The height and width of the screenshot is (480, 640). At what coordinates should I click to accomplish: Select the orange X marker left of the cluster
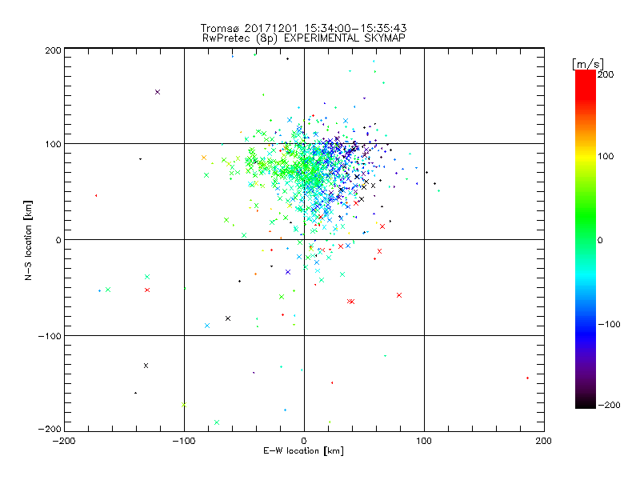click(204, 158)
